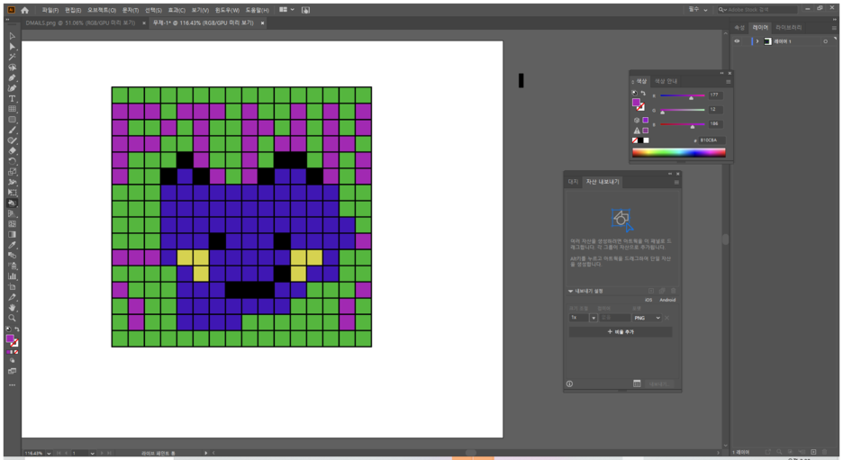The width and height of the screenshot is (843, 460).
Task: Open the workspace switcher 필수 dropdown
Action: 698,10
